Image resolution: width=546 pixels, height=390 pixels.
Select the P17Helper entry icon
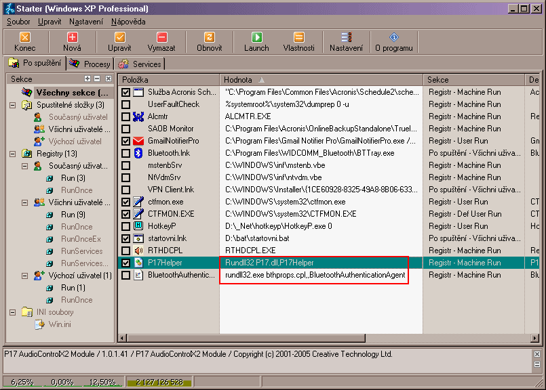coord(138,263)
